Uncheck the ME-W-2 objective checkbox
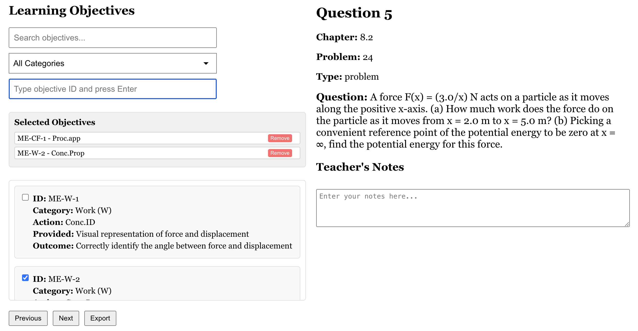638x331 pixels. (25, 278)
